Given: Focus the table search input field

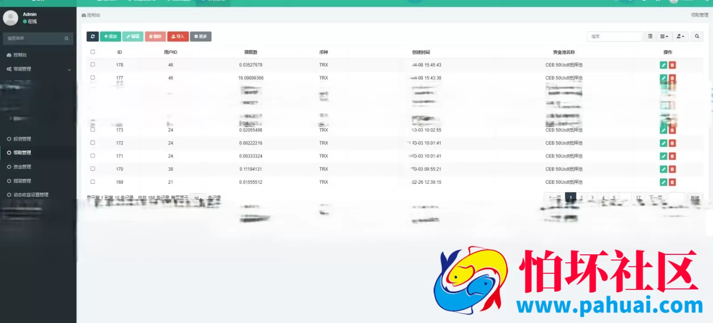Looking at the screenshot, I should tap(615, 37).
